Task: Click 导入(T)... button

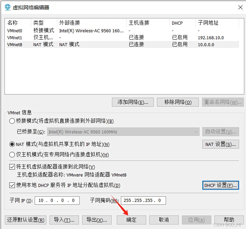Action: pyautogui.click(x=64, y=220)
